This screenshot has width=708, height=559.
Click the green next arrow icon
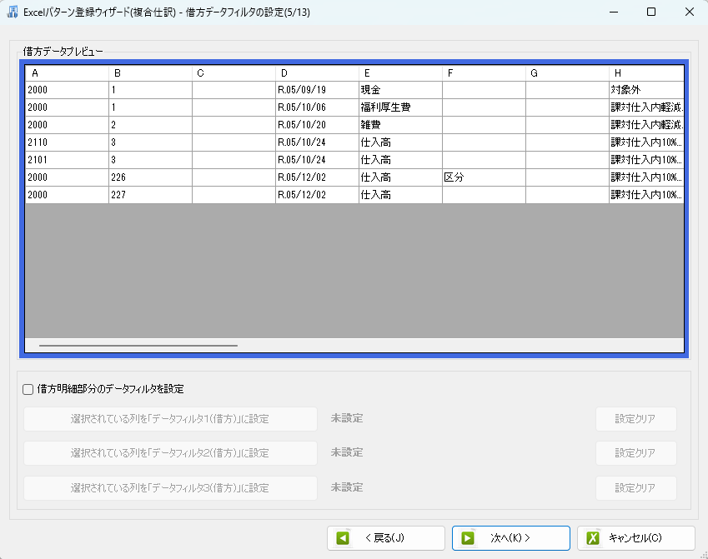(468, 538)
